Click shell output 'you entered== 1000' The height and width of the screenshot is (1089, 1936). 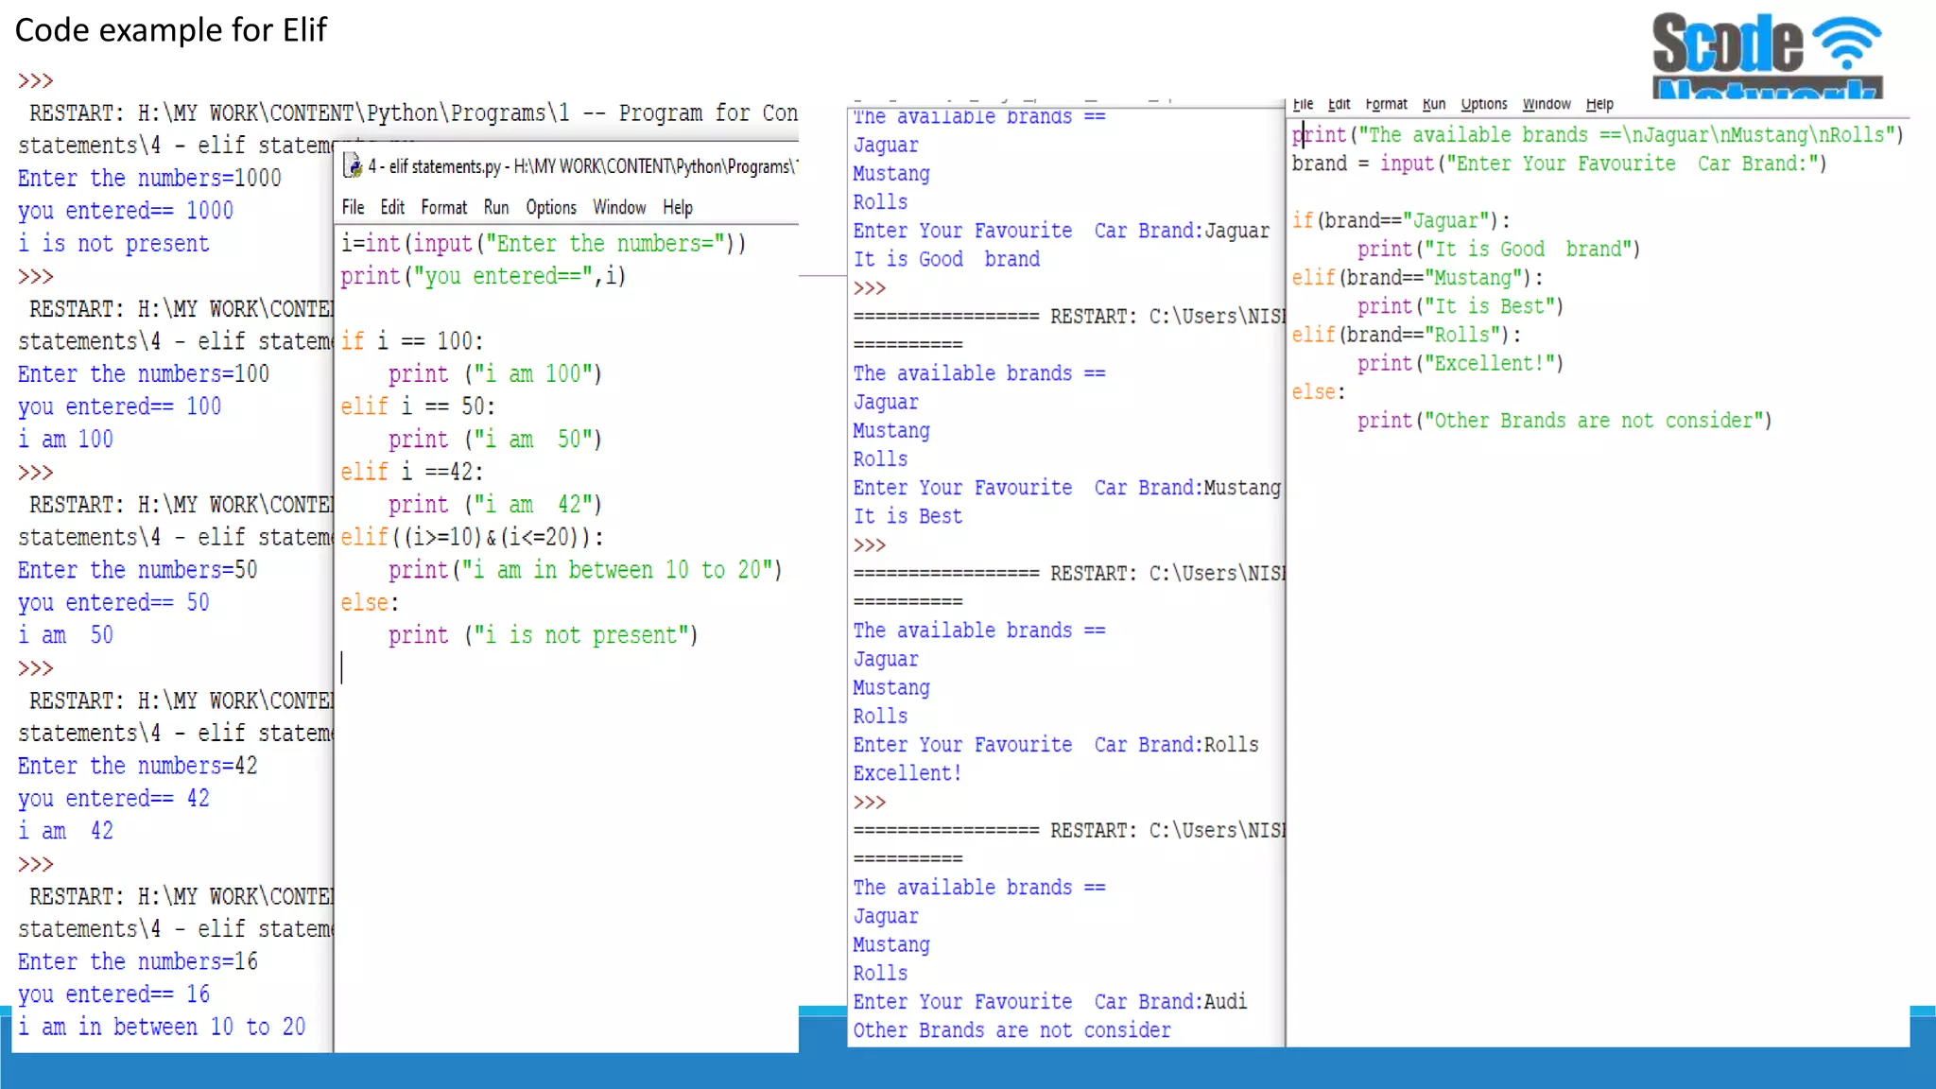click(126, 211)
